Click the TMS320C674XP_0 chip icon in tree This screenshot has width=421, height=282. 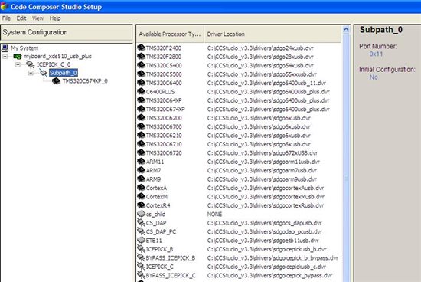coord(56,81)
